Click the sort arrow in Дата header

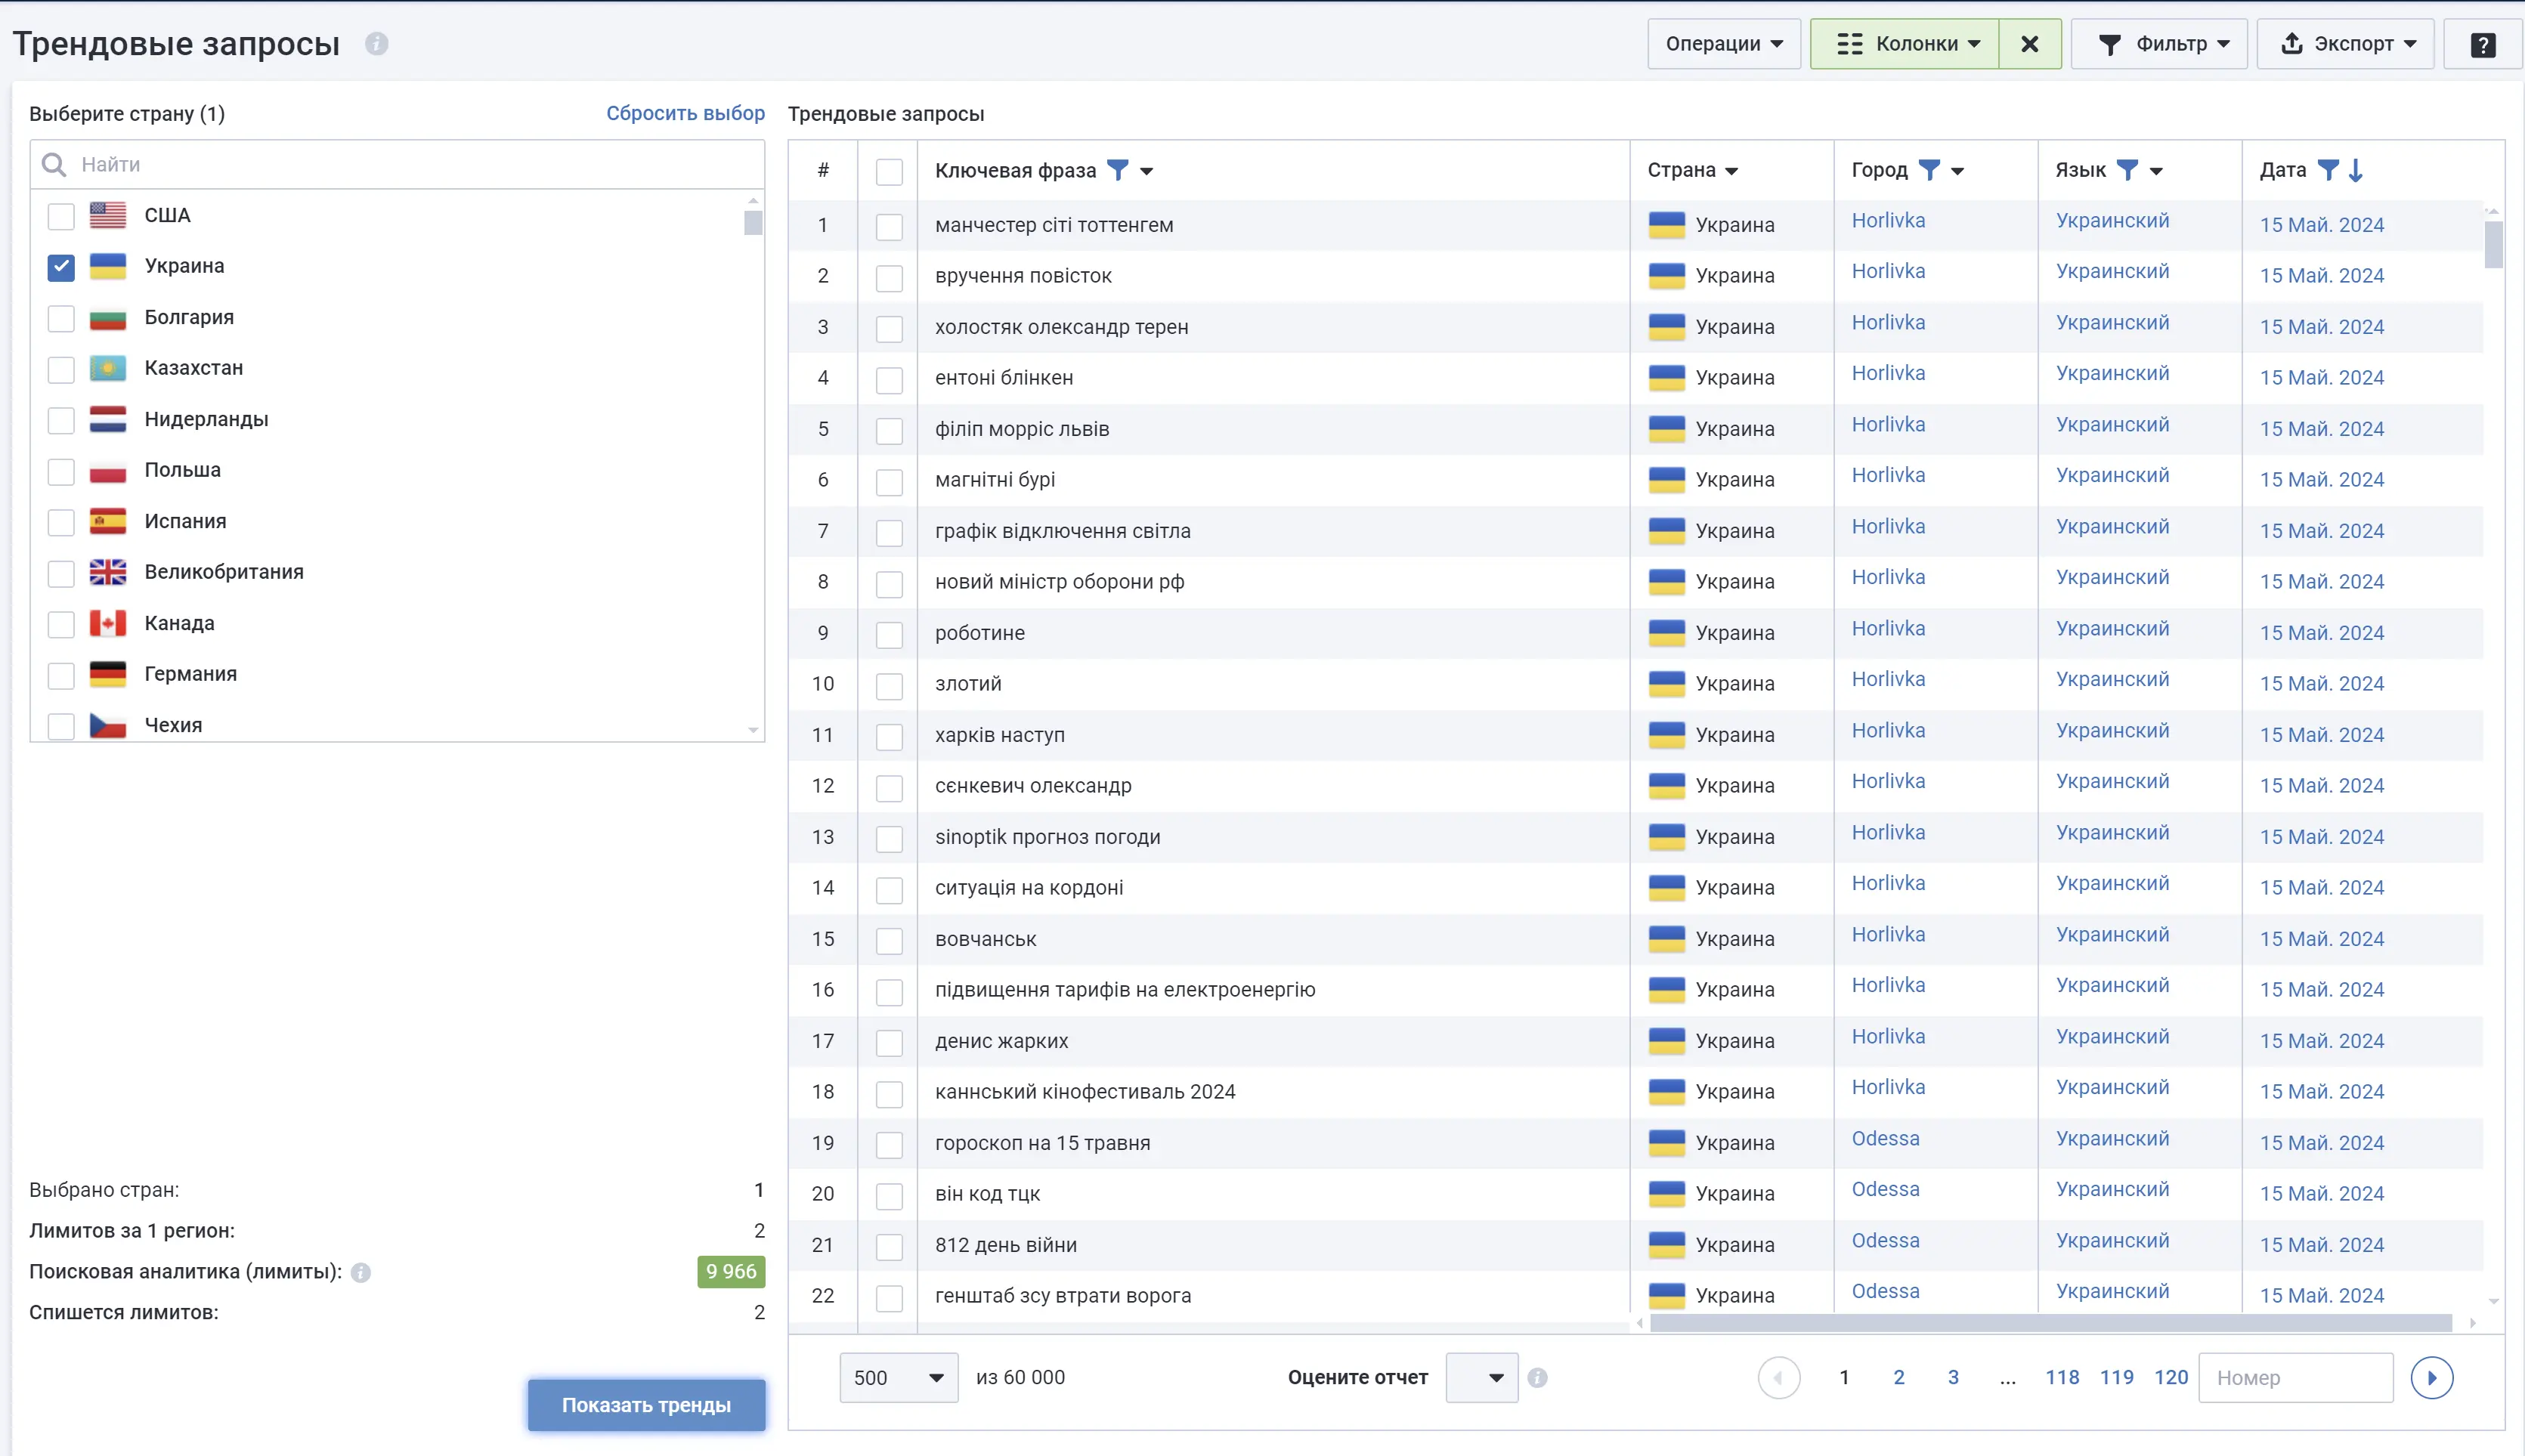pos(2356,170)
